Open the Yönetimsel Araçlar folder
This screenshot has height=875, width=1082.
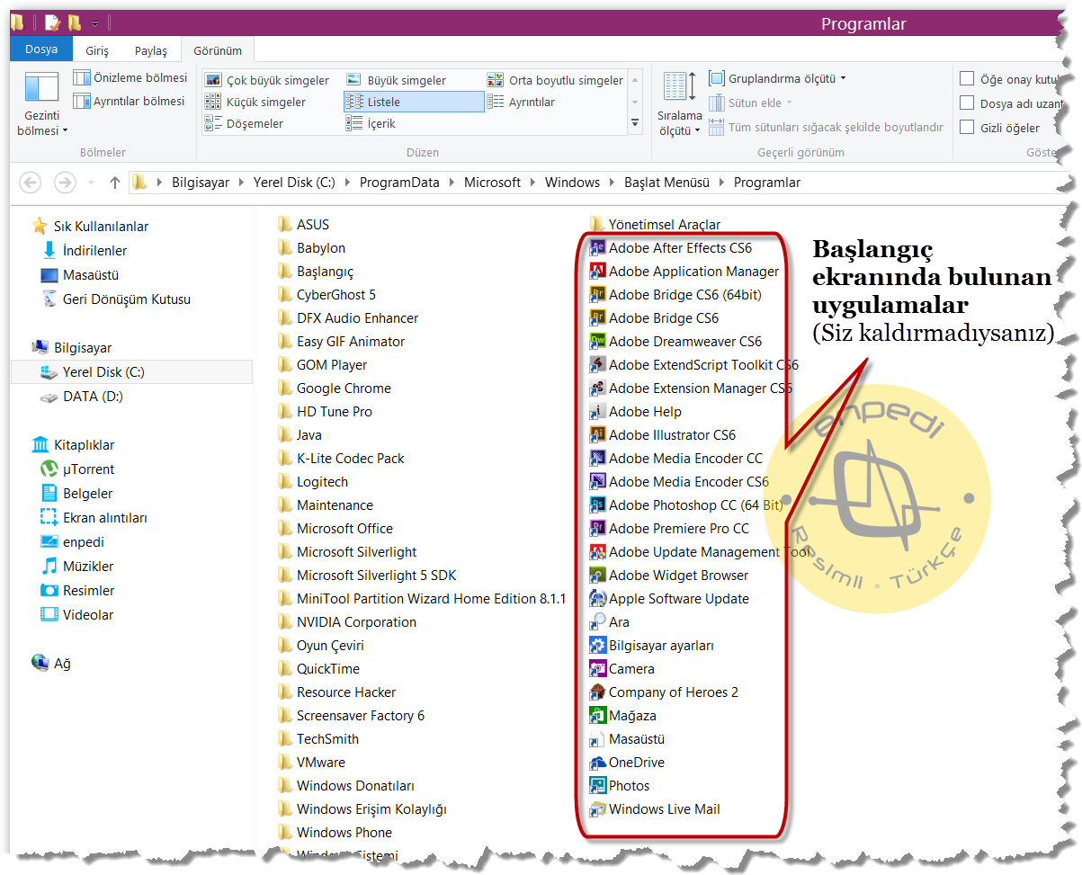click(x=655, y=225)
